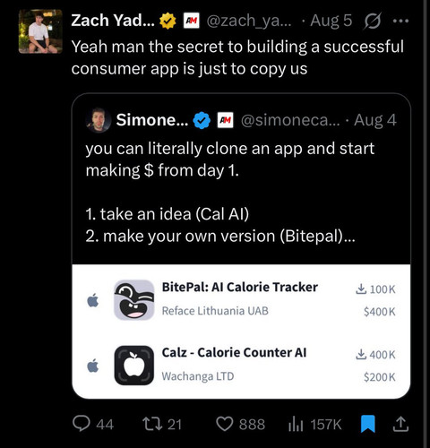
Task: Open the three-dot more options menu
Action: tap(400, 21)
